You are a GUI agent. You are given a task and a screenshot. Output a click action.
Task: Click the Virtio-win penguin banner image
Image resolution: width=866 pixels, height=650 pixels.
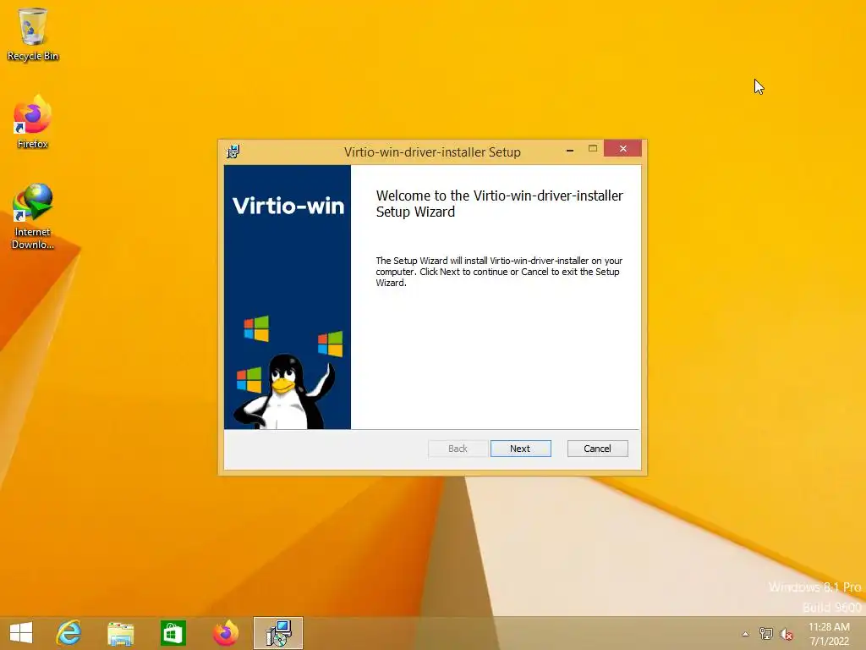pyautogui.click(x=288, y=297)
